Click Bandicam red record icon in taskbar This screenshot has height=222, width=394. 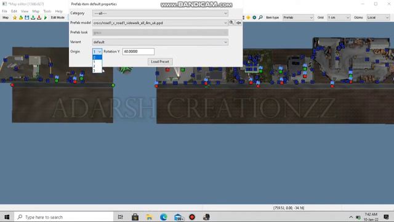192,217
